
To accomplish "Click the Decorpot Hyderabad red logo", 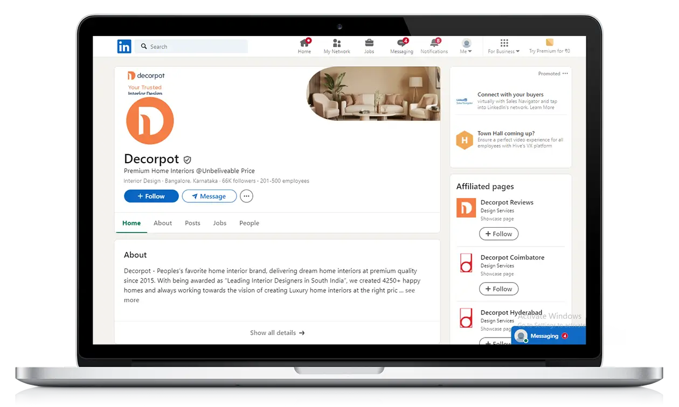I will [x=466, y=318].
